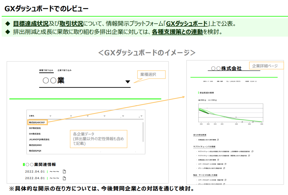288x195 pixels.
Task: Switch to the 業種で絞り込み tab
Action: coord(46,70)
